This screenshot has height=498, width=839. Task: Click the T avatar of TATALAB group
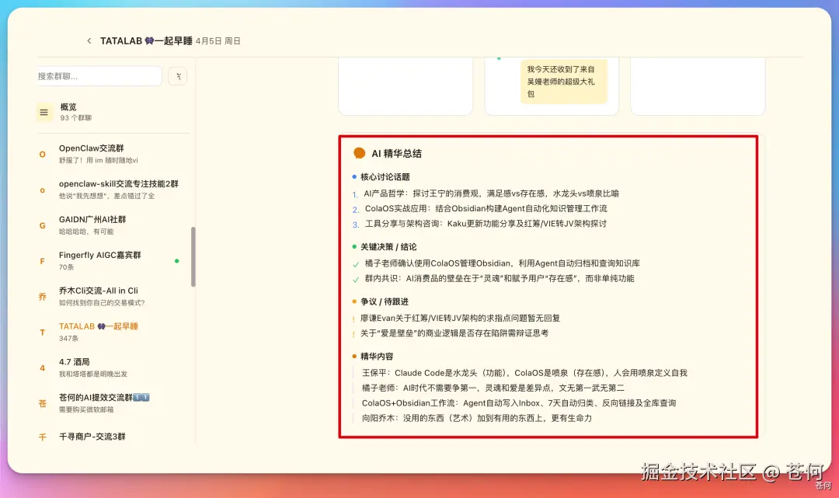point(42,333)
